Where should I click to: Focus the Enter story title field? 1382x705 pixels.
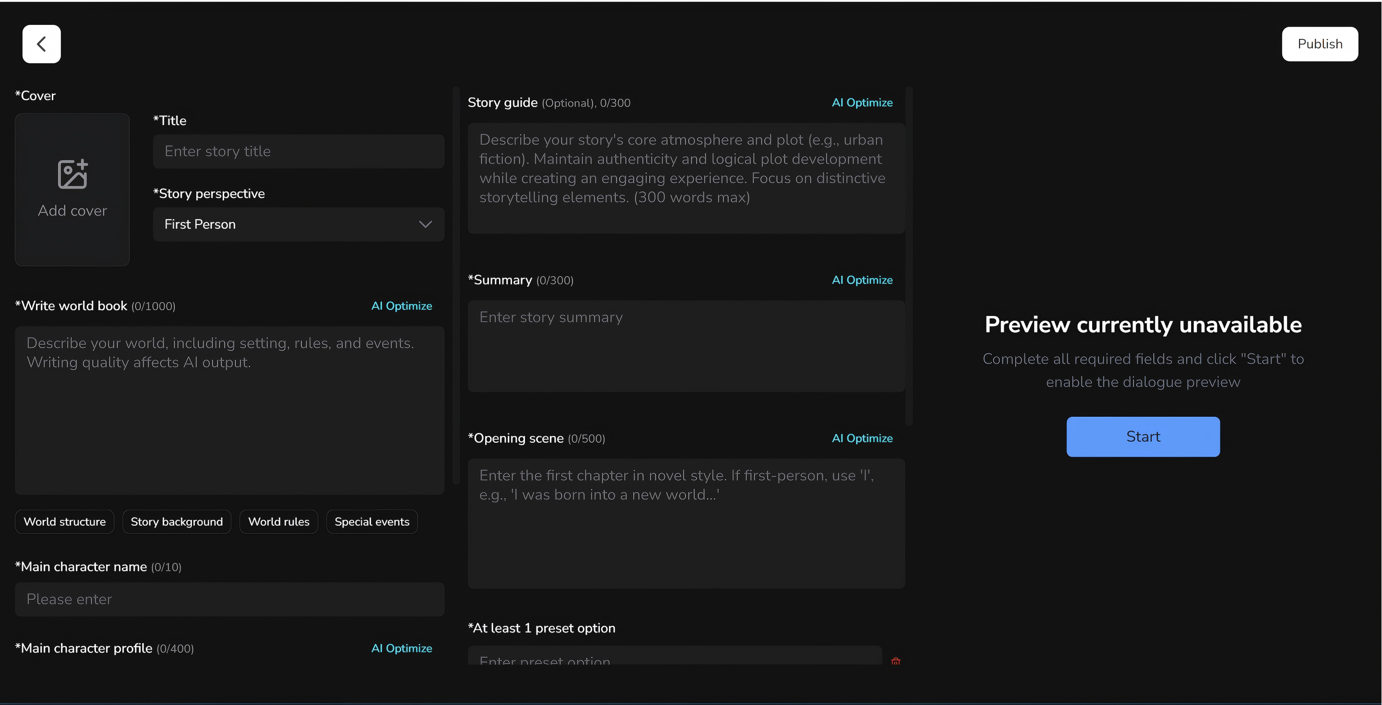tap(298, 151)
